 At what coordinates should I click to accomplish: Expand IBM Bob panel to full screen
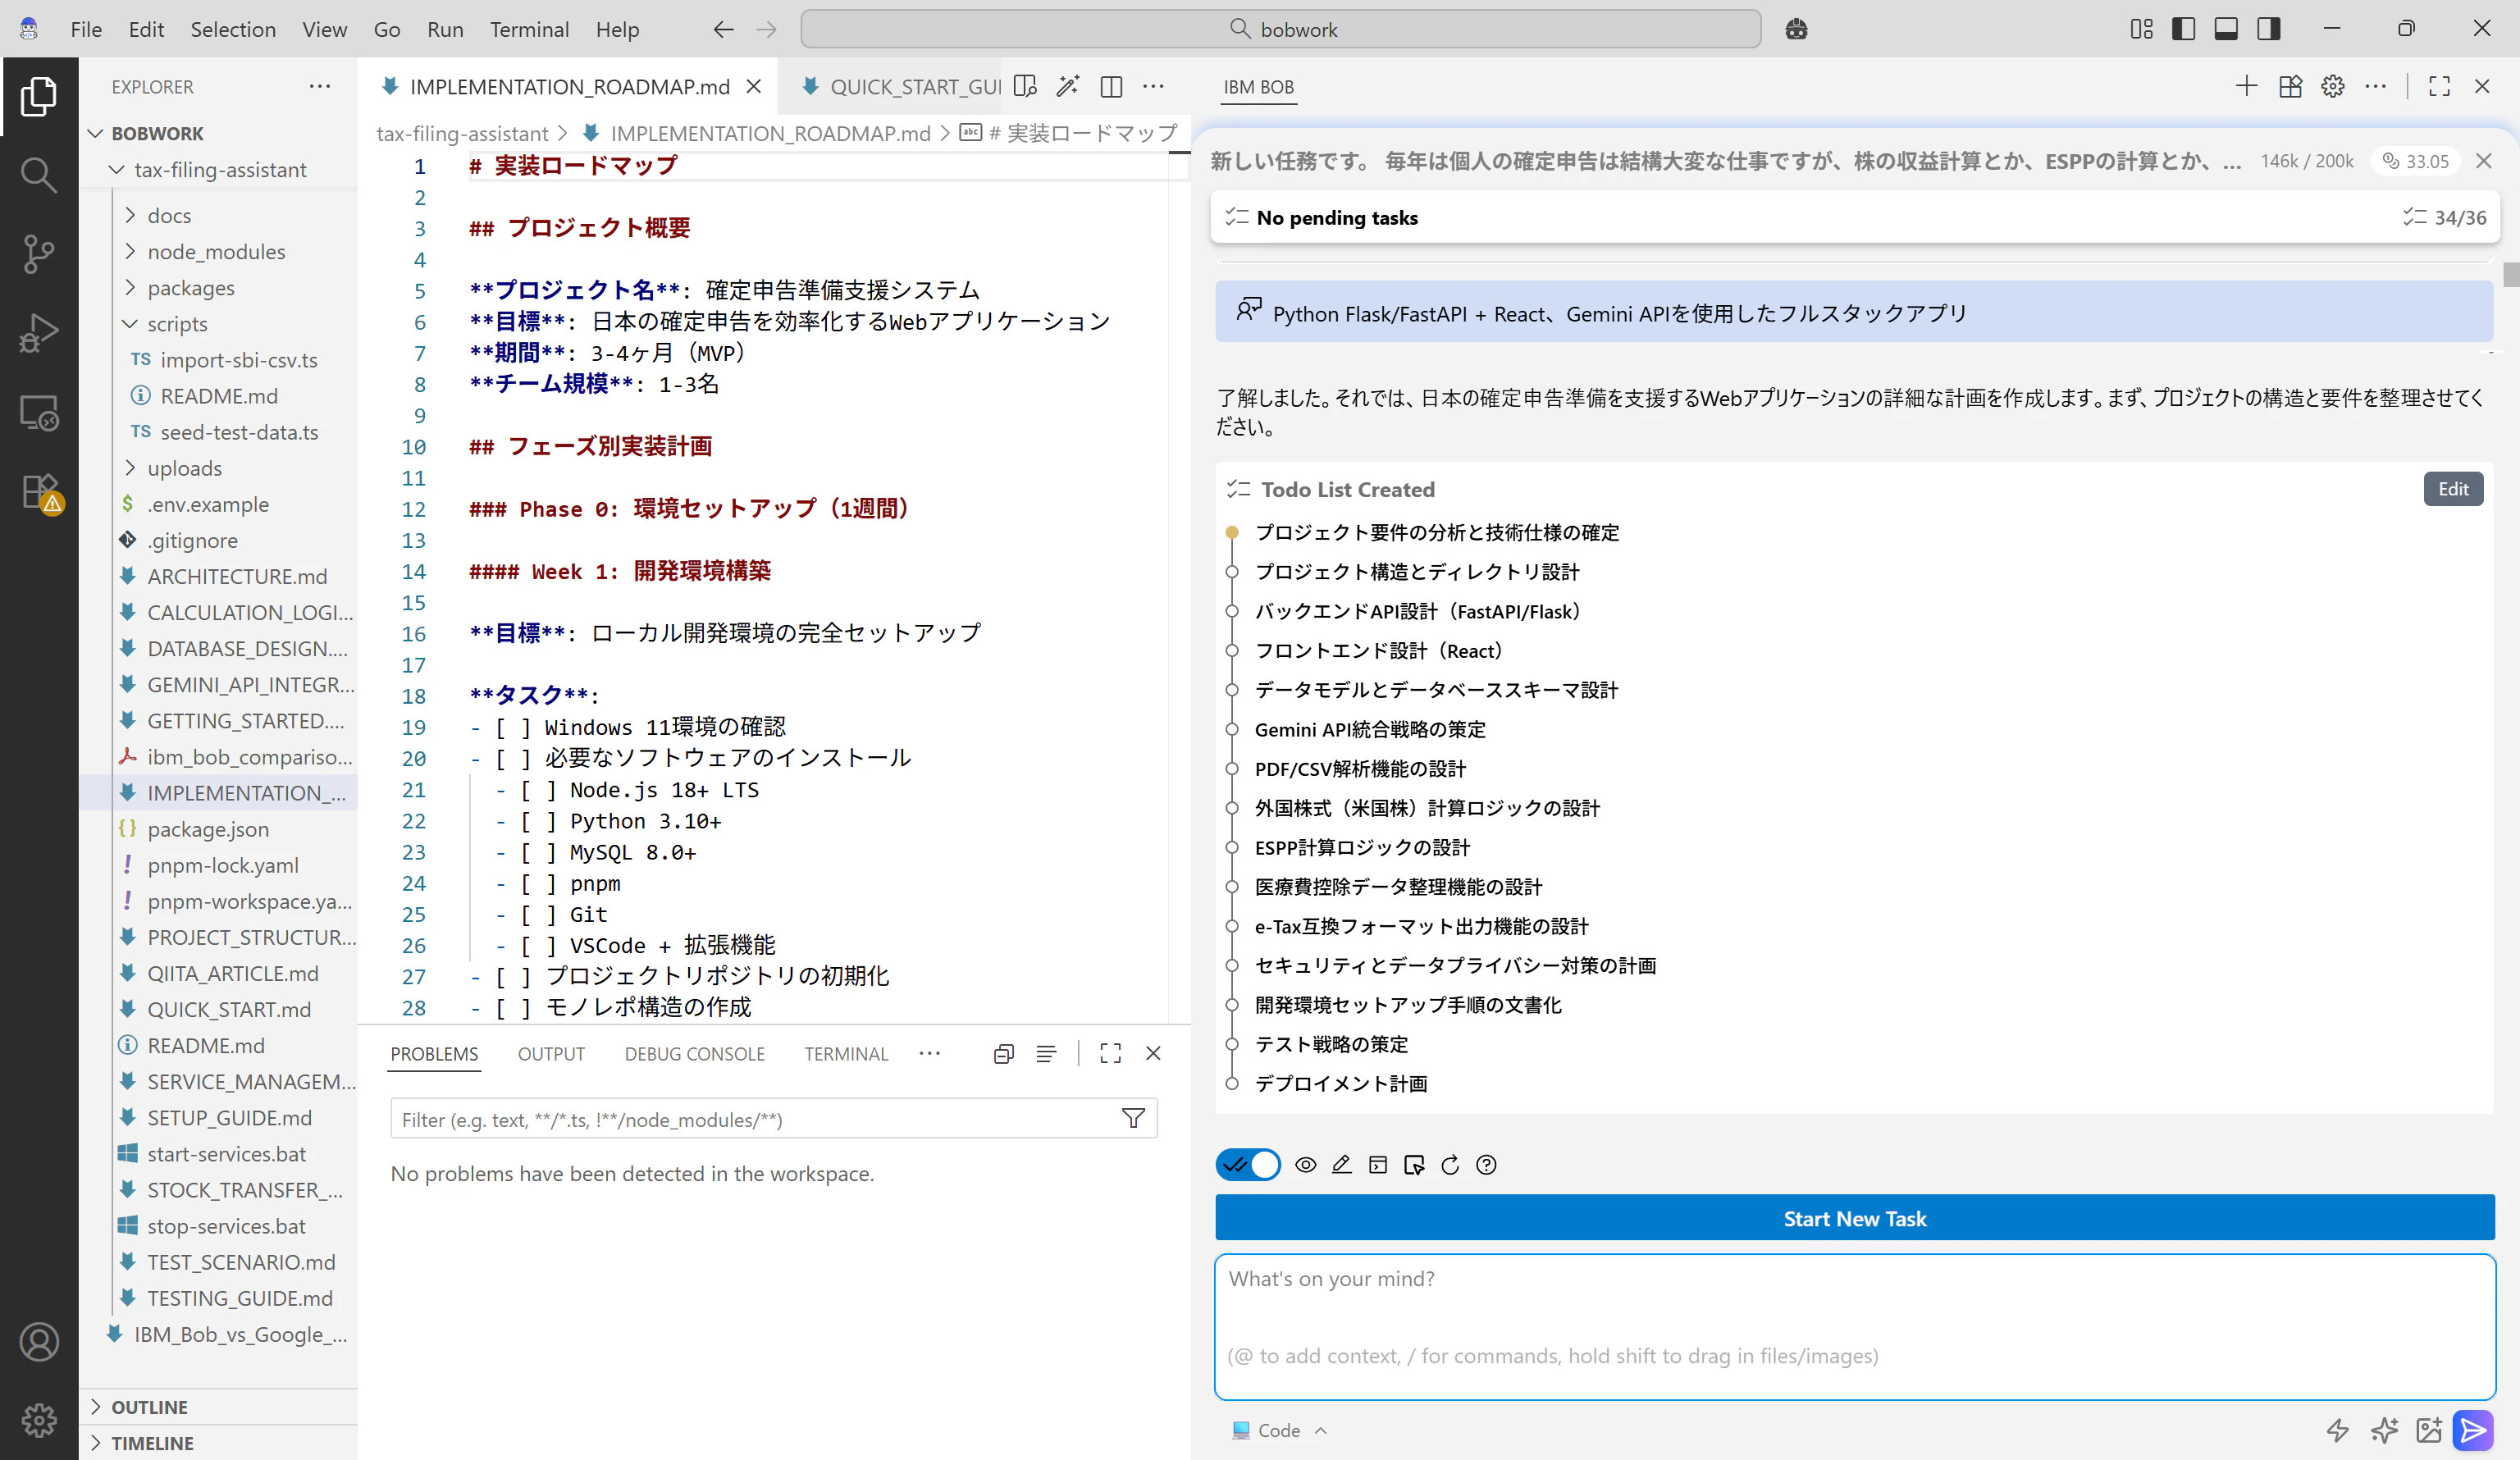tap(2439, 86)
